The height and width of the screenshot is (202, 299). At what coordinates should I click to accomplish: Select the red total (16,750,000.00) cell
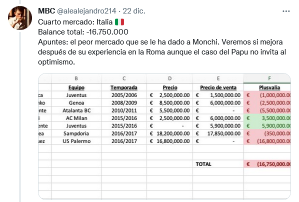(267, 164)
